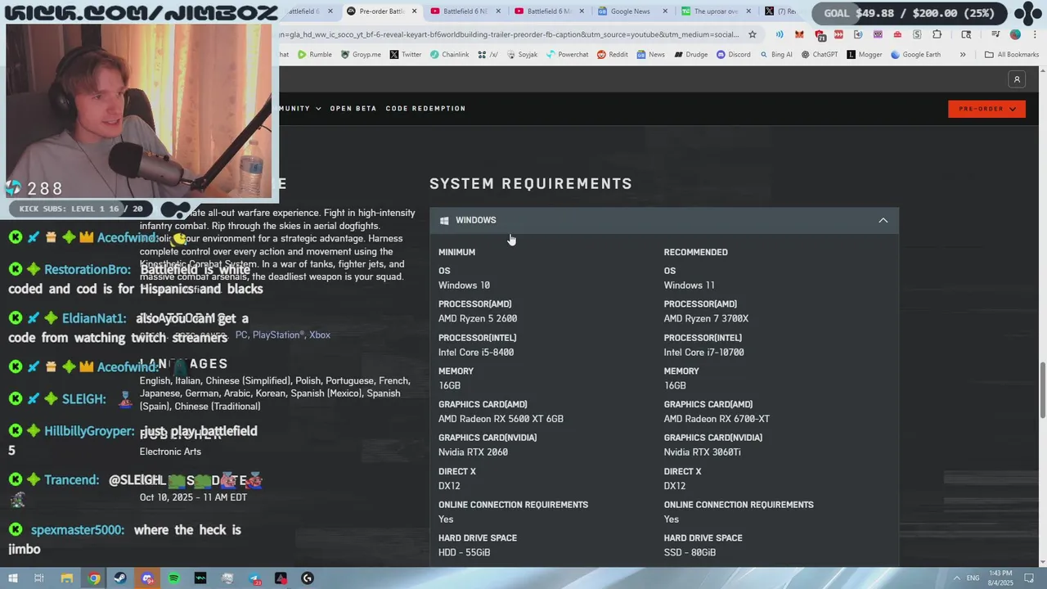Screen dimensions: 1047x589
Task: Open Discord from the taskbar
Action: (147, 578)
